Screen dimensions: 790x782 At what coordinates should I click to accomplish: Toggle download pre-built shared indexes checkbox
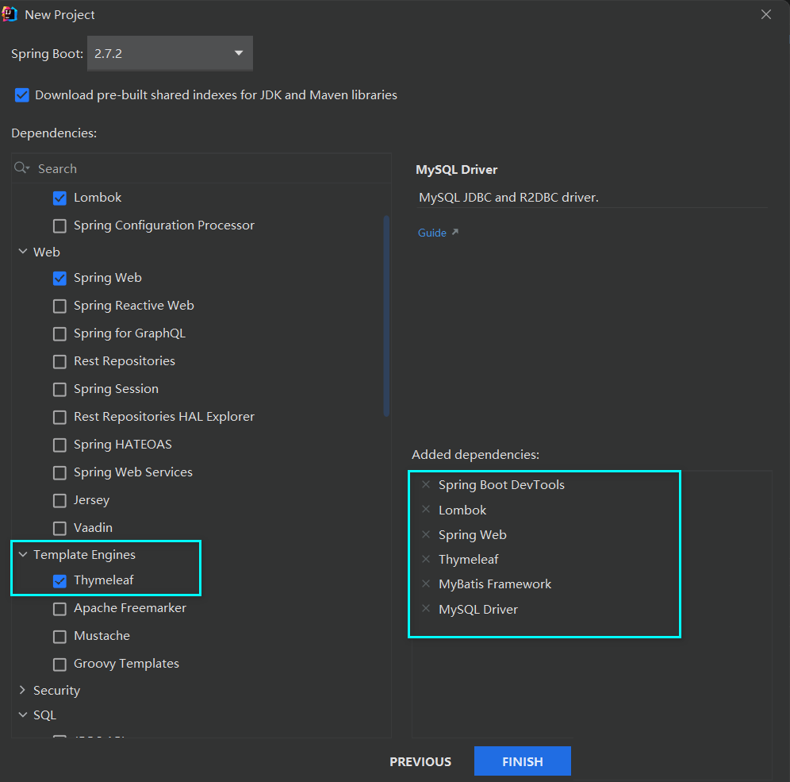coord(22,95)
